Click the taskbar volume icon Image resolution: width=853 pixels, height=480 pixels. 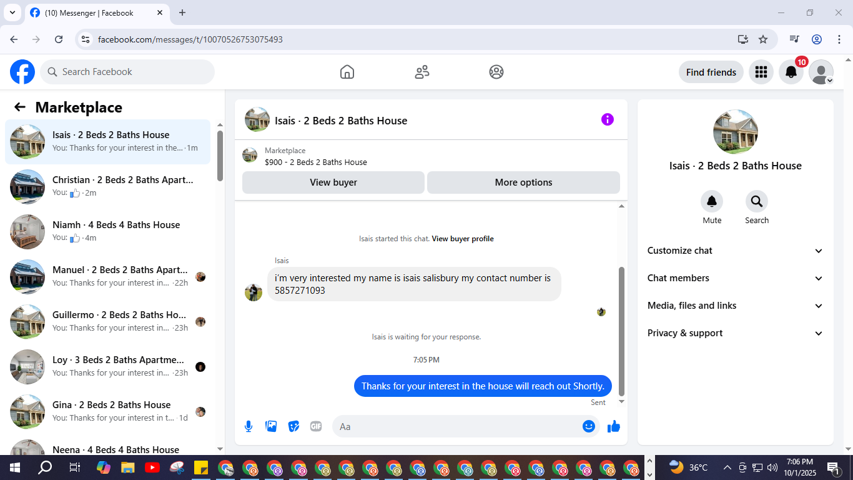coord(772,467)
